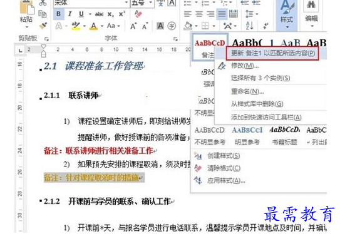This screenshot has width=340, height=234.
Task: Select the 书籍标题 style thumbnail
Action: point(284,136)
